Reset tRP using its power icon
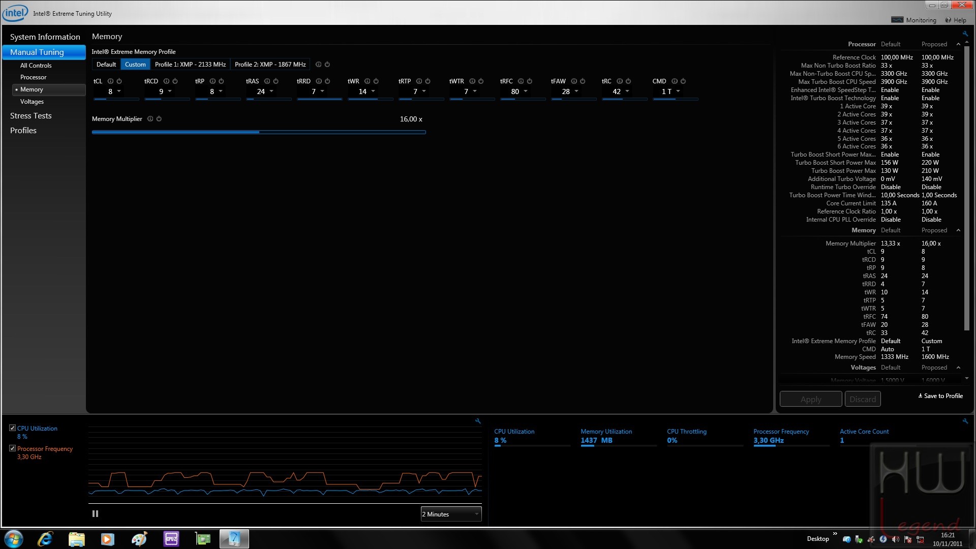This screenshot has height=549, width=976. (221, 81)
